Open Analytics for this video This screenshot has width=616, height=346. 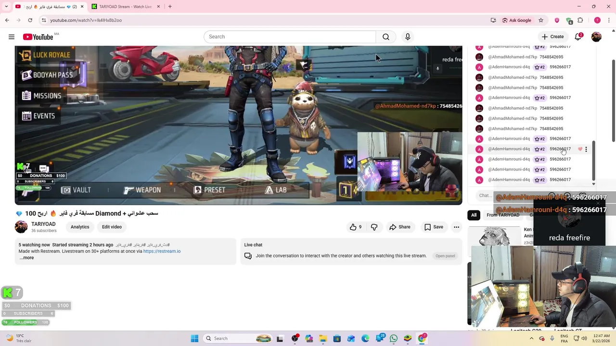coord(80,227)
